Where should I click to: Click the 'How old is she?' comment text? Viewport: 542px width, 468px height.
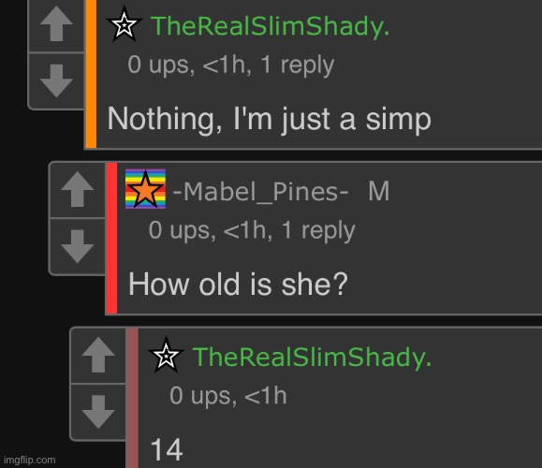pyautogui.click(x=238, y=285)
